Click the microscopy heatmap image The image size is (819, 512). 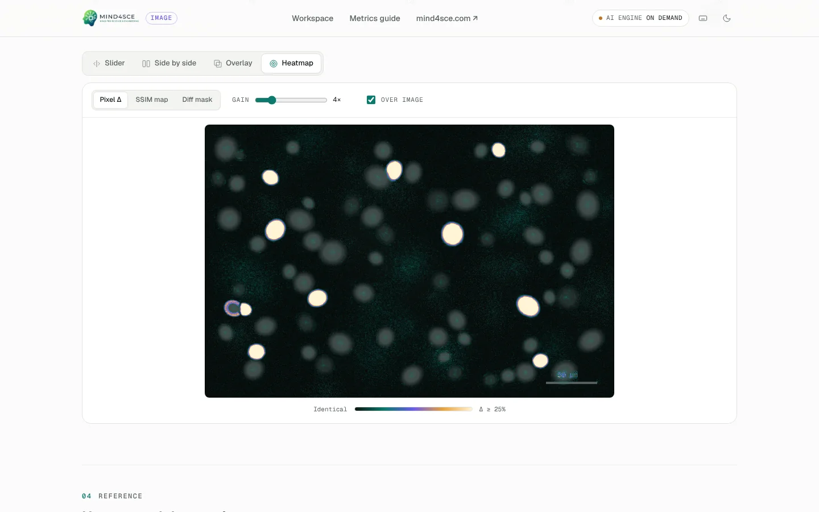click(x=409, y=261)
